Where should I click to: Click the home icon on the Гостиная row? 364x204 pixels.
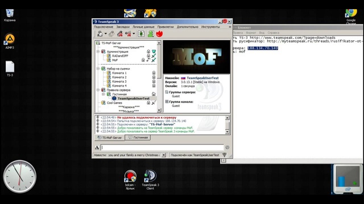click(154, 94)
